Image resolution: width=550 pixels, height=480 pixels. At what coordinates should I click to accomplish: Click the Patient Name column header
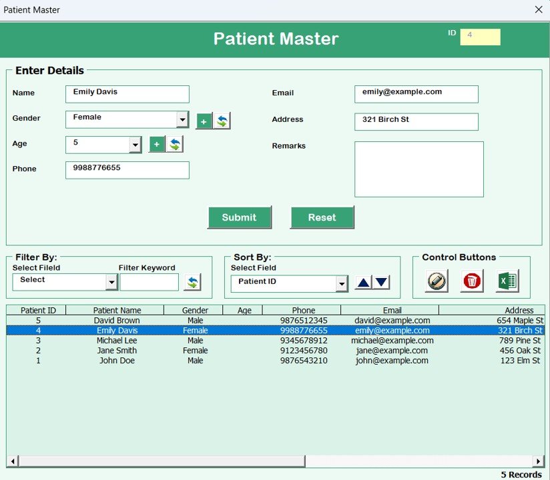pyautogui.click(x=115, y=310)
